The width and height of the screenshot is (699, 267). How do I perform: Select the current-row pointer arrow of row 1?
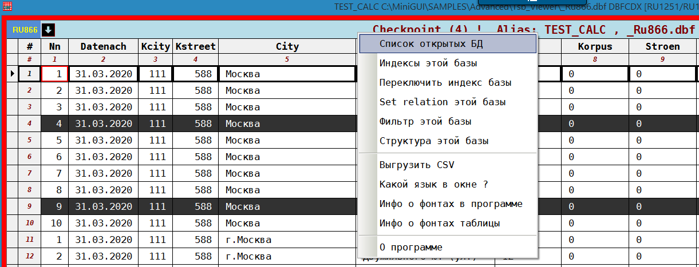click(x=13, y=74)
